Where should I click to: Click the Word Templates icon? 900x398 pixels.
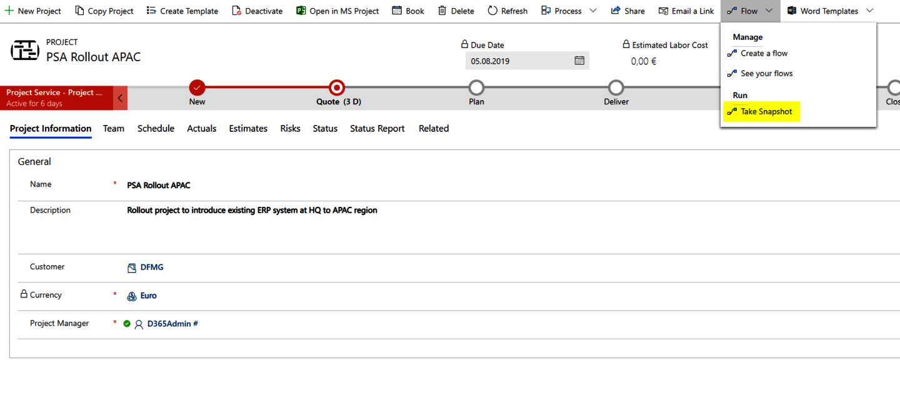792,11
